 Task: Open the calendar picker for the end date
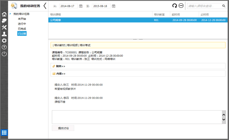[x=113, y=6]
